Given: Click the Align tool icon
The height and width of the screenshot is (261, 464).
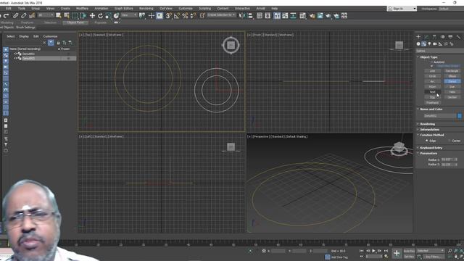Looking at the screenshot, I should click(x=250, y=16).
